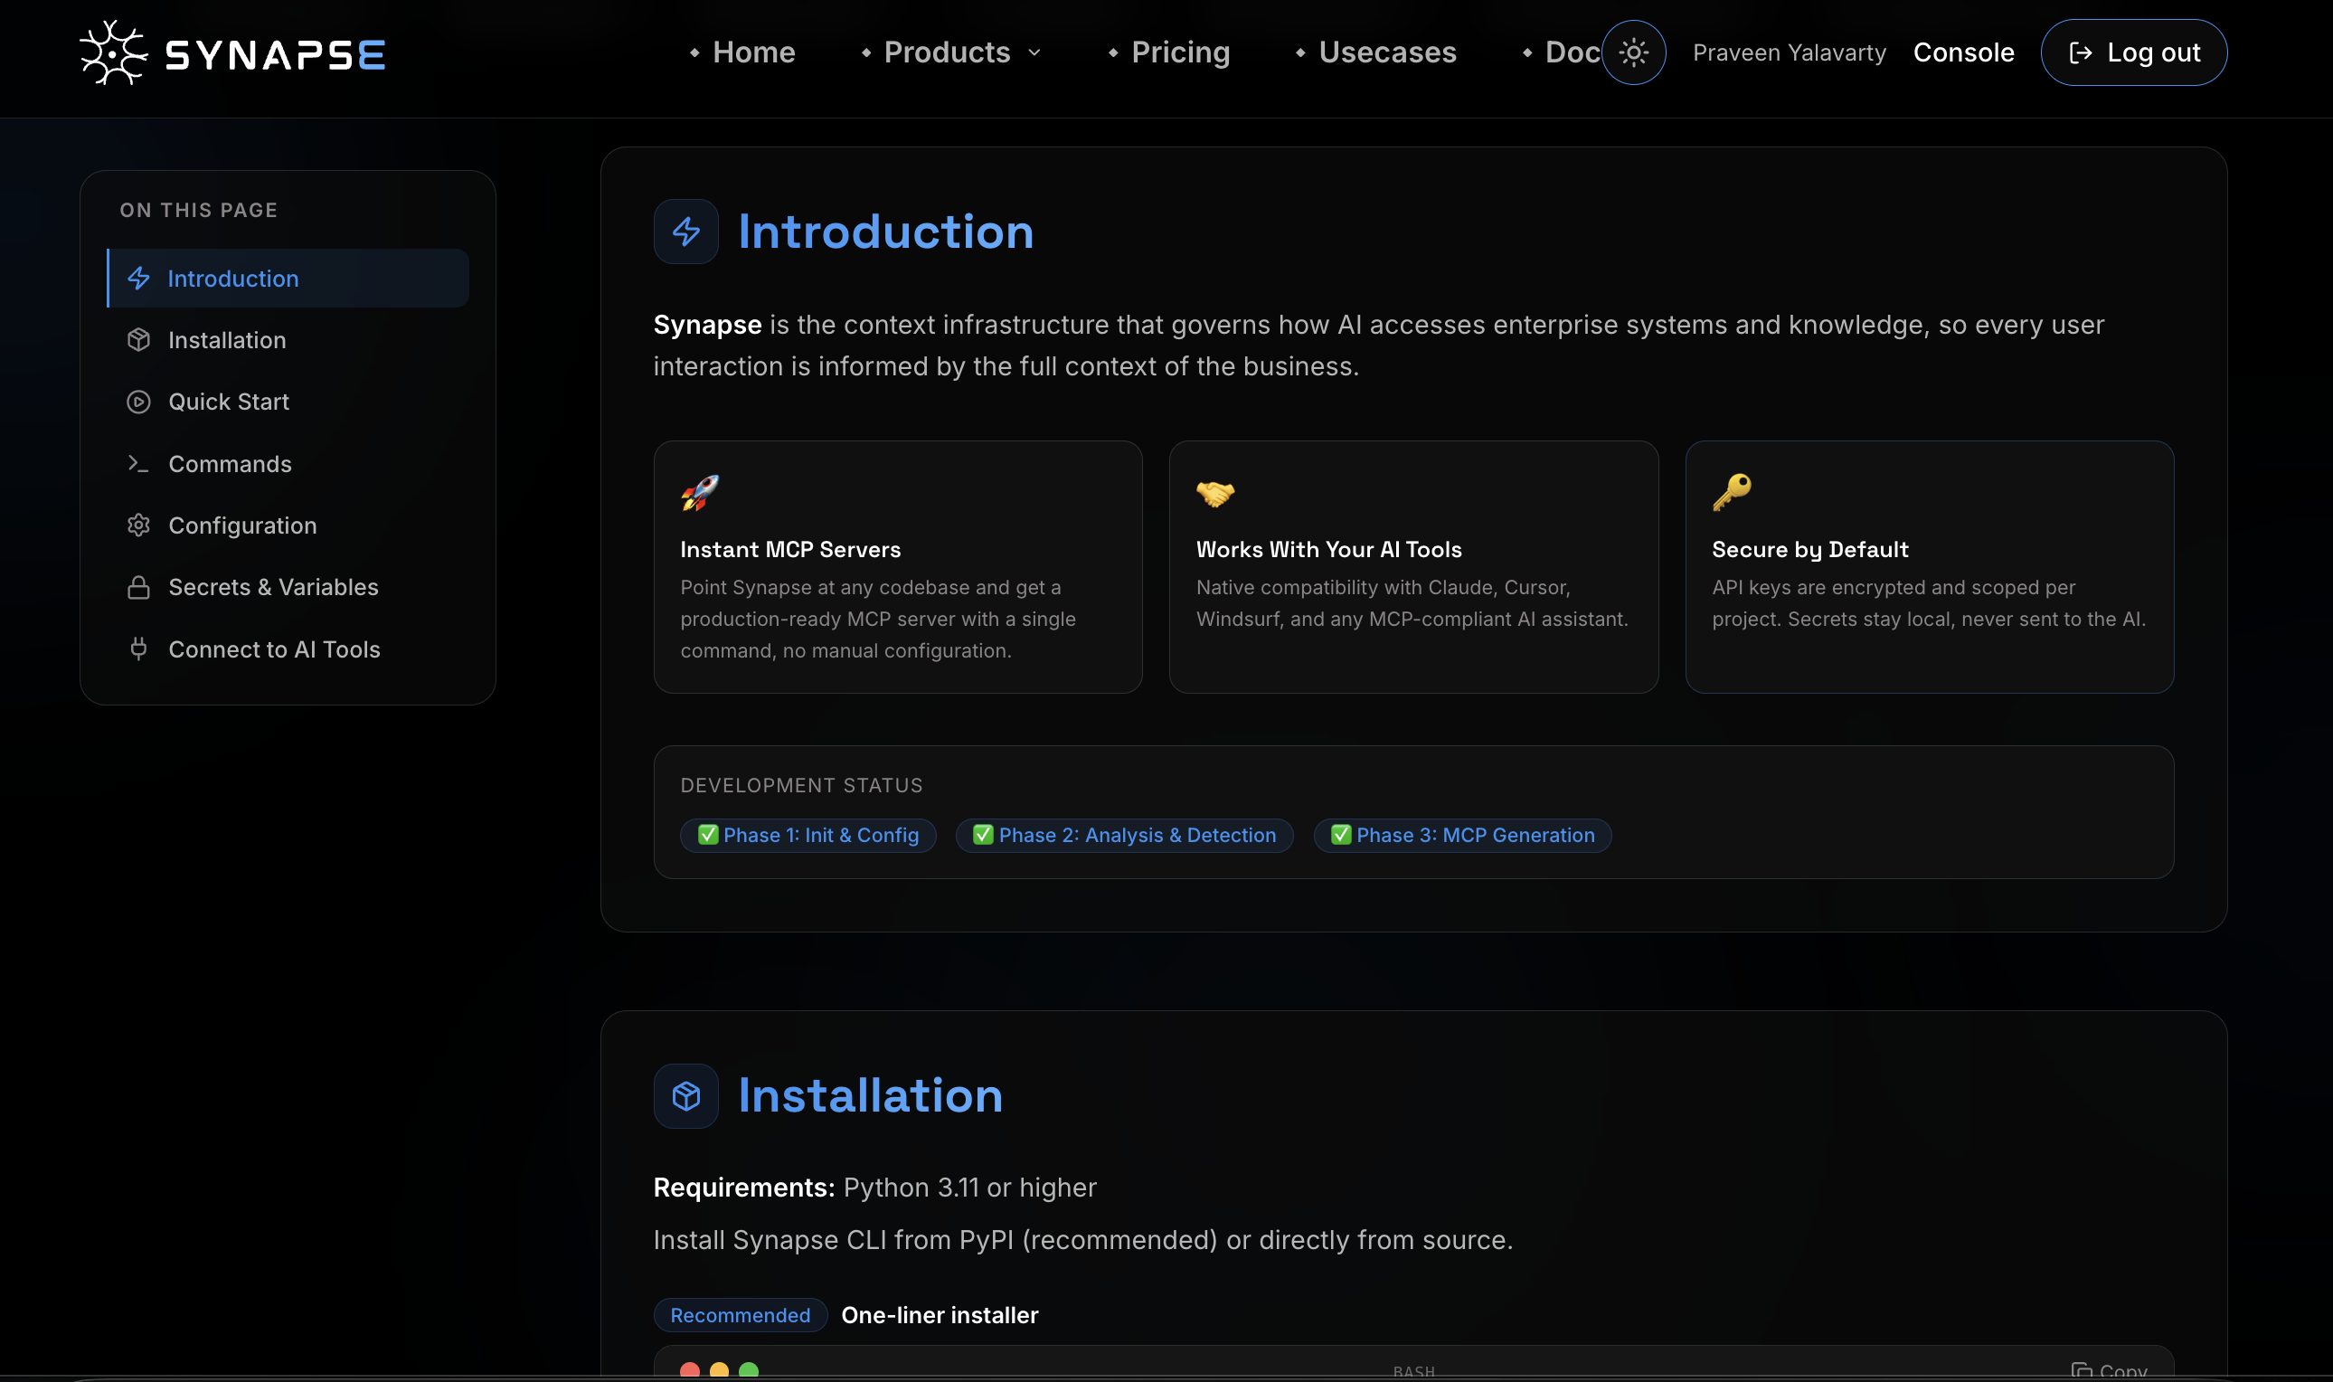The image size is (2333, 1382).
Task: Click the plug icon beside Connect to AI Tools
Action: (138, 649)
